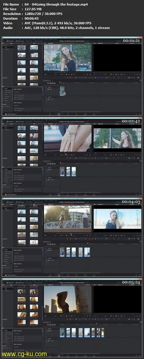Click Home icon, bottom right of 00:04:03 frame
This screenshot has height=359, width=144.
click(136, 275)
